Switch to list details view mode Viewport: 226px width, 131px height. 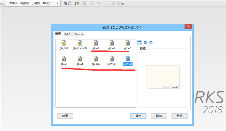[x=151, y=43]
